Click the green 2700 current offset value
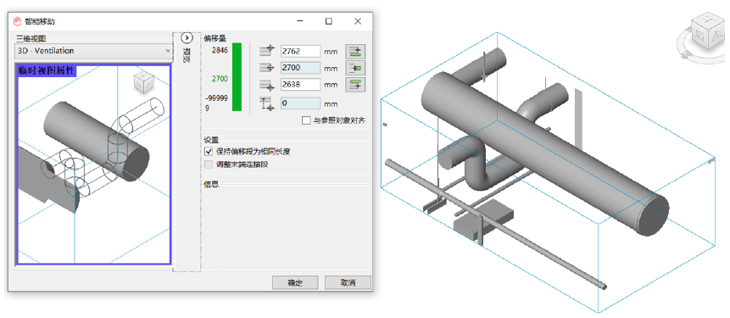This screenshot has width=730, height=318. [x=220, y=79]
